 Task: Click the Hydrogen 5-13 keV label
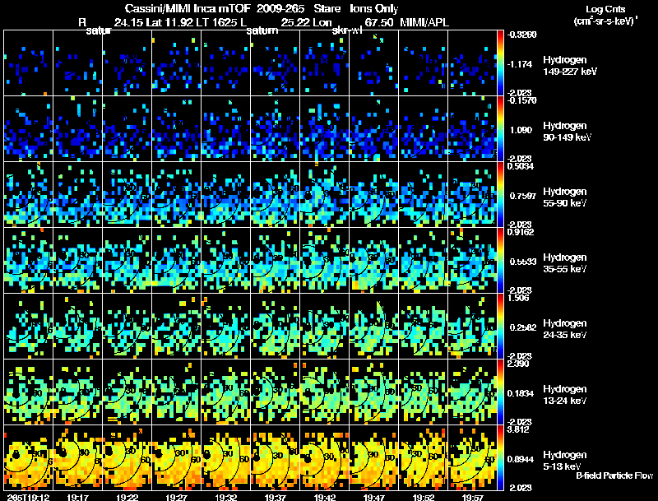coord(565,461)
